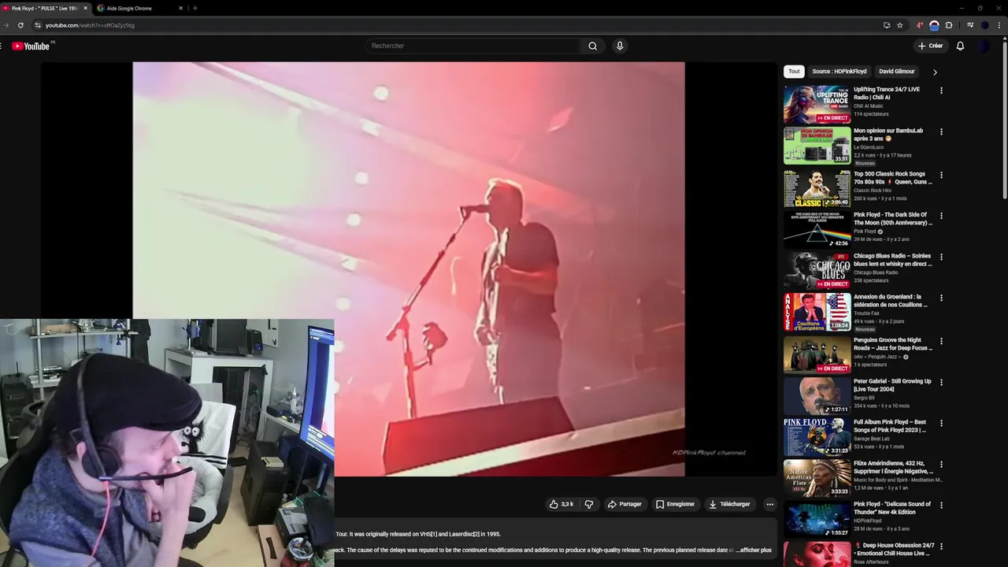
Task: Open the BambuLab opinion video thumbnail
Action: (817, 145)
